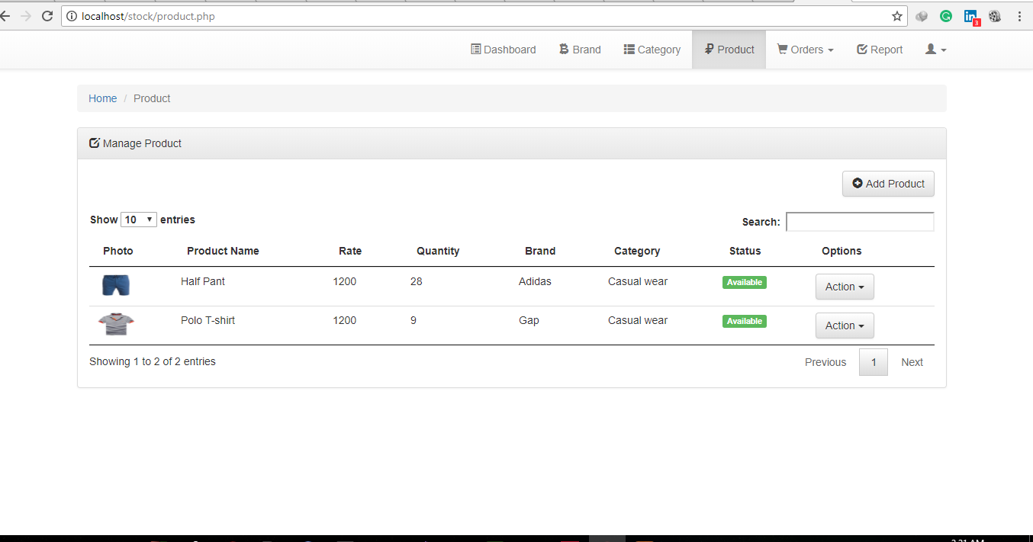Image resolution: width=1033 pixels, height=542 pixels.
Task: Star this page to bookmark it
Action: pos(897,16)
